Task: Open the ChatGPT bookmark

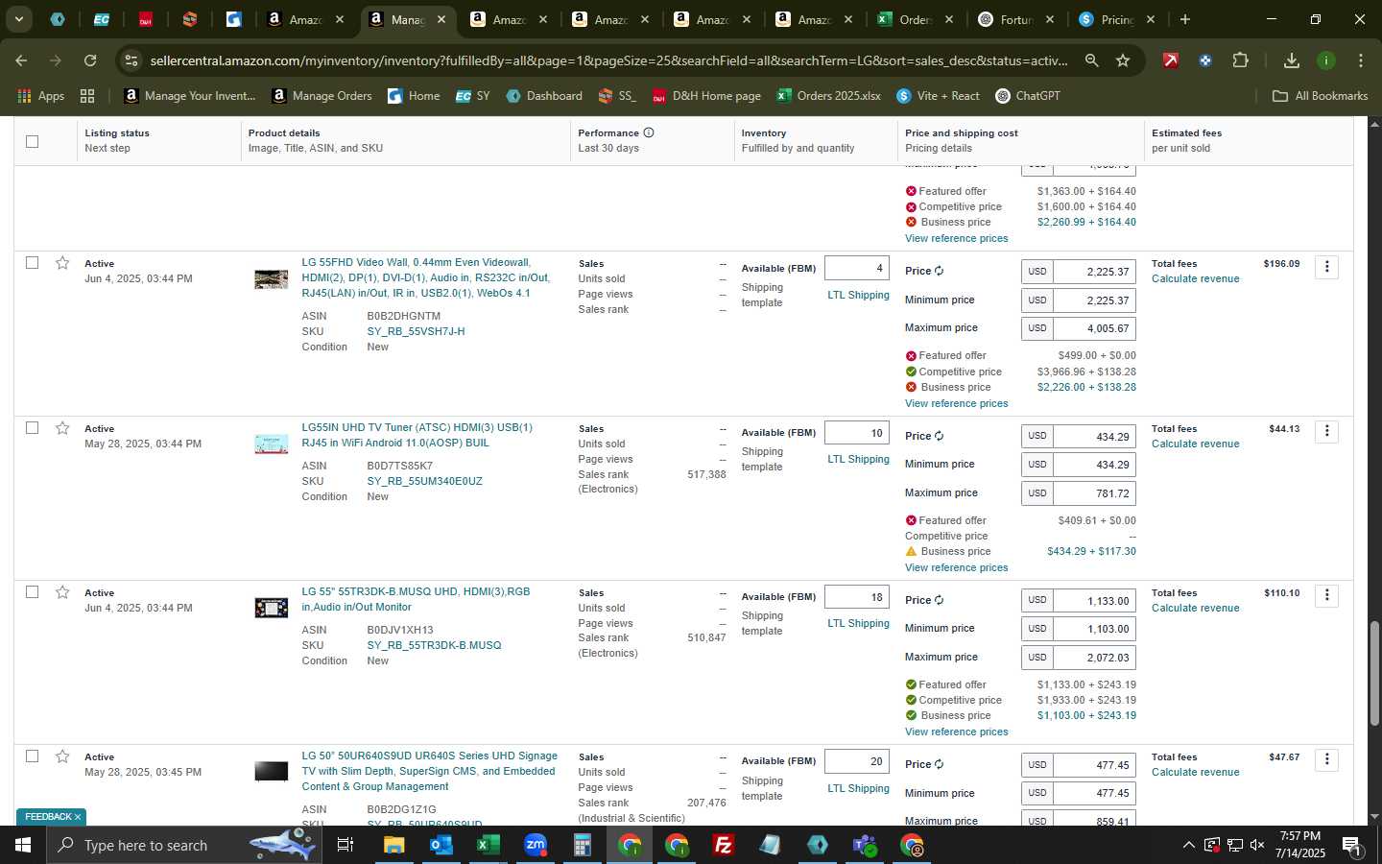Action: pyautogui.click(x=1028, y=96)
